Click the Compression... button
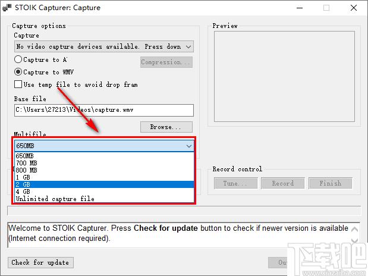The height and width of the screenshot is (276, 368). (x=166, y=62)
